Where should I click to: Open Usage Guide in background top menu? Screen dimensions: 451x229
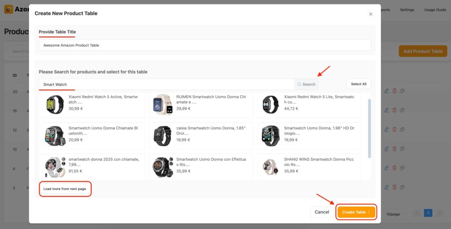point(435,10)
